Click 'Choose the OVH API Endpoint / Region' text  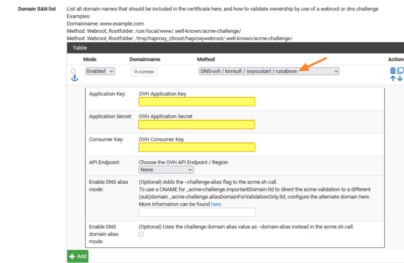click(x=183, y=162)
